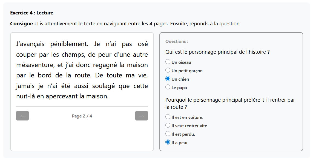Click the first question about the main character

217,52
